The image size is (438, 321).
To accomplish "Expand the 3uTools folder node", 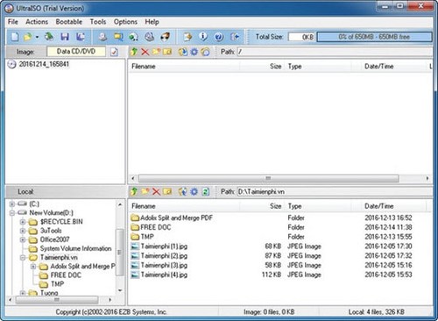I will (23, 231).
